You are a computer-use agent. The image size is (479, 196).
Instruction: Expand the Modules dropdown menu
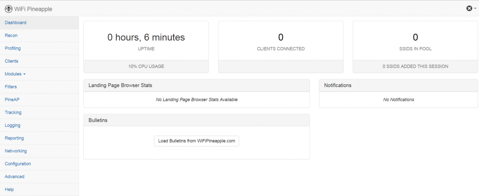click(39, 74)
